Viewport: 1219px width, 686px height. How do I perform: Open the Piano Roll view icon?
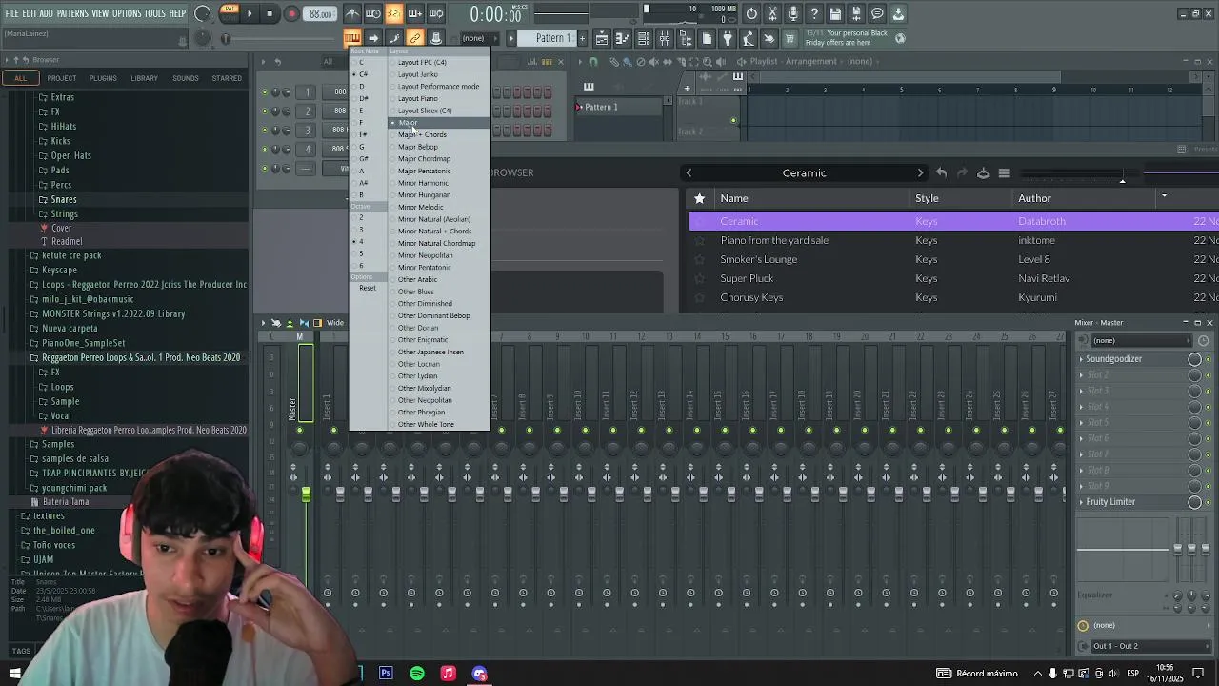click(x=623, y=38)
